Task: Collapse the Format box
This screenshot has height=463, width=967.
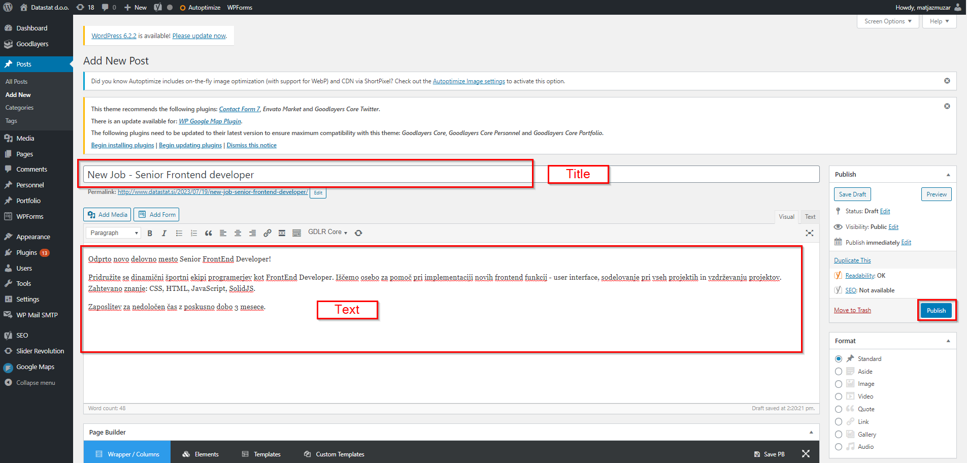Action: (948, 341)
